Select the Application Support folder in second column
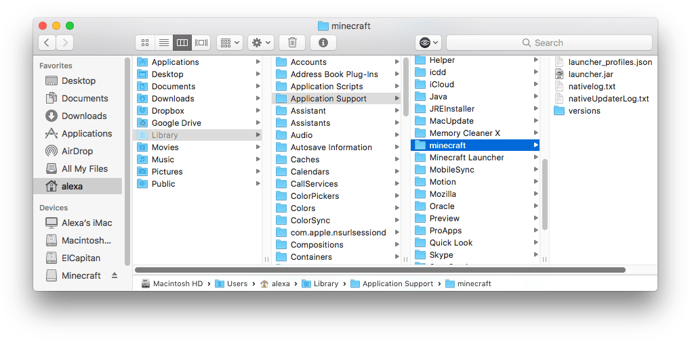This screenshot has width=690, height=341. click(336, 98)
